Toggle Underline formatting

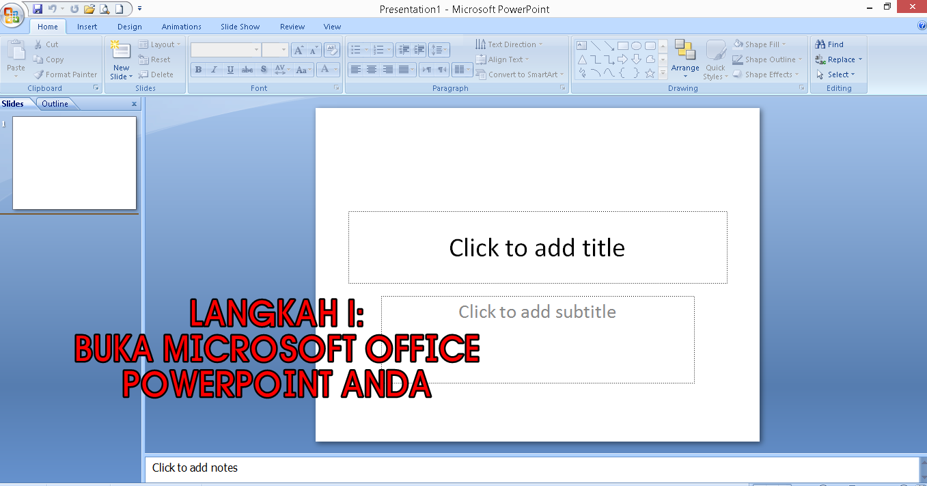click(x=231, y=70)
